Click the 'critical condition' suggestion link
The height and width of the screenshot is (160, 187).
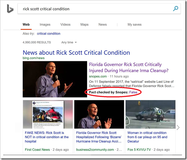point(49,33)
